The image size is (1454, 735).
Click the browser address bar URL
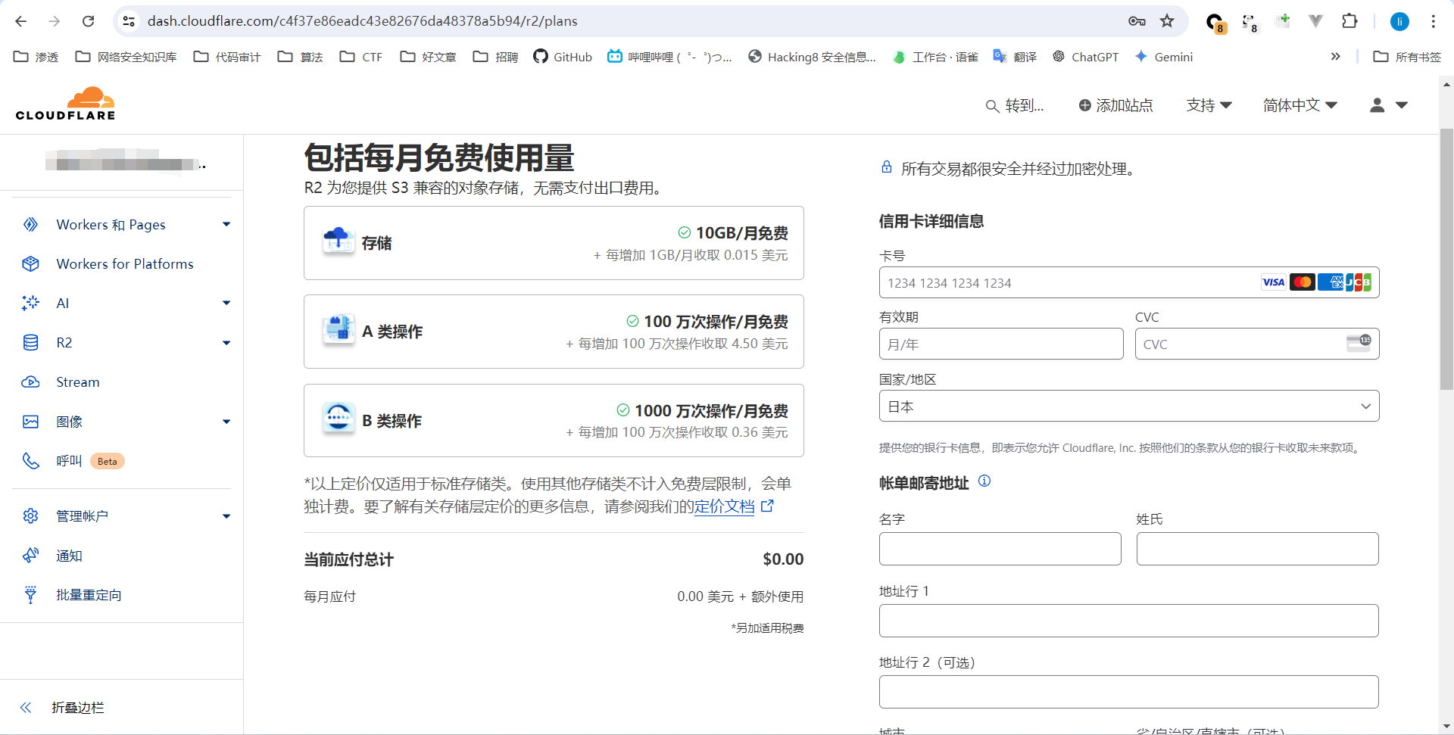click(x=362, y=21)
